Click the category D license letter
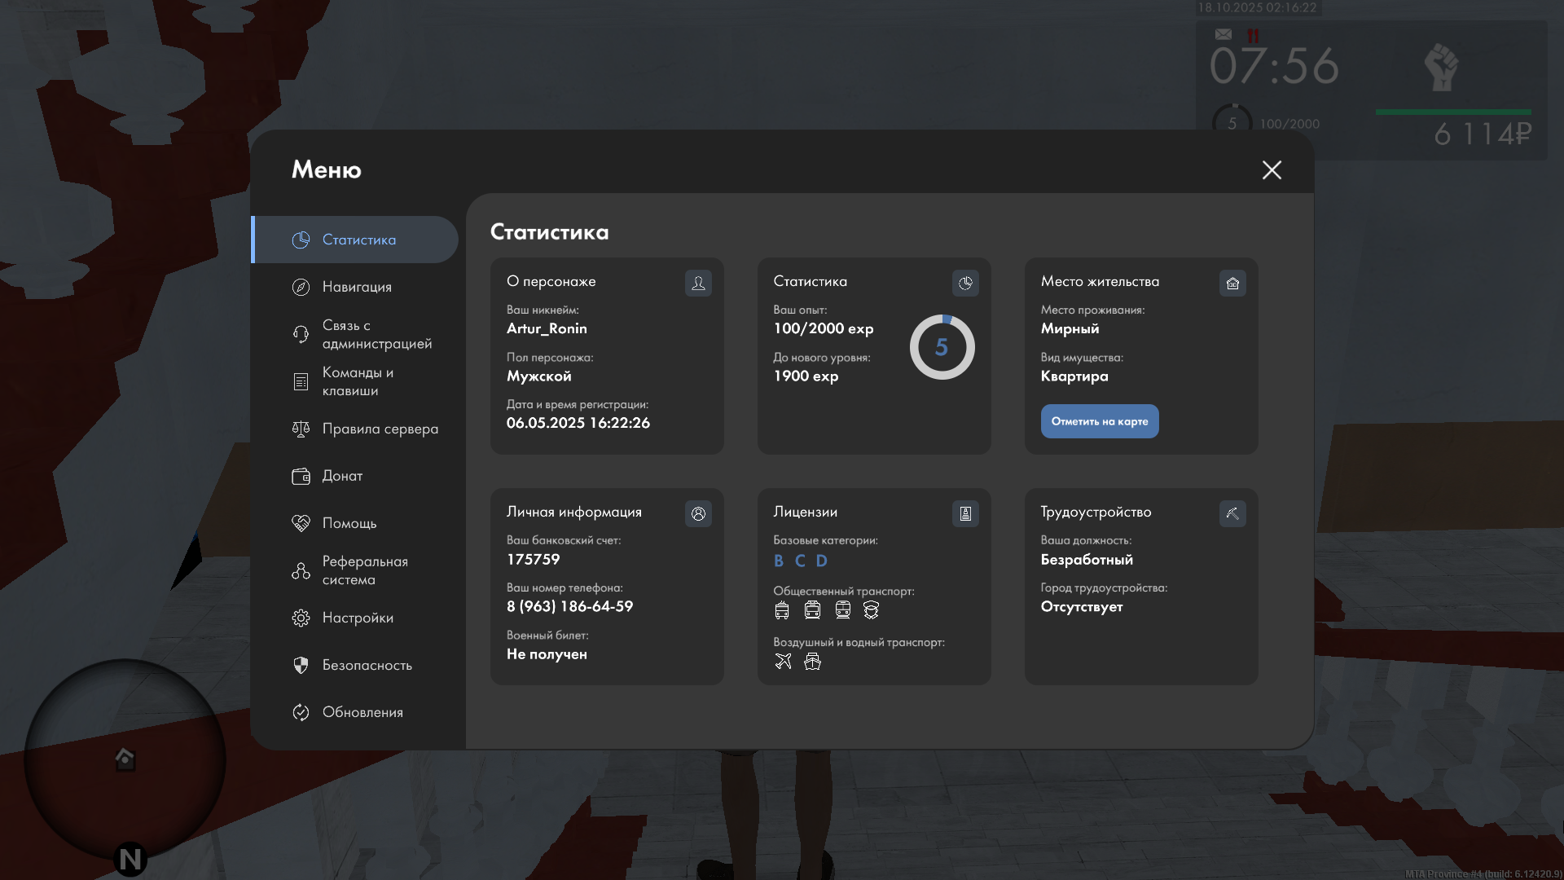 tap(821, 561)
